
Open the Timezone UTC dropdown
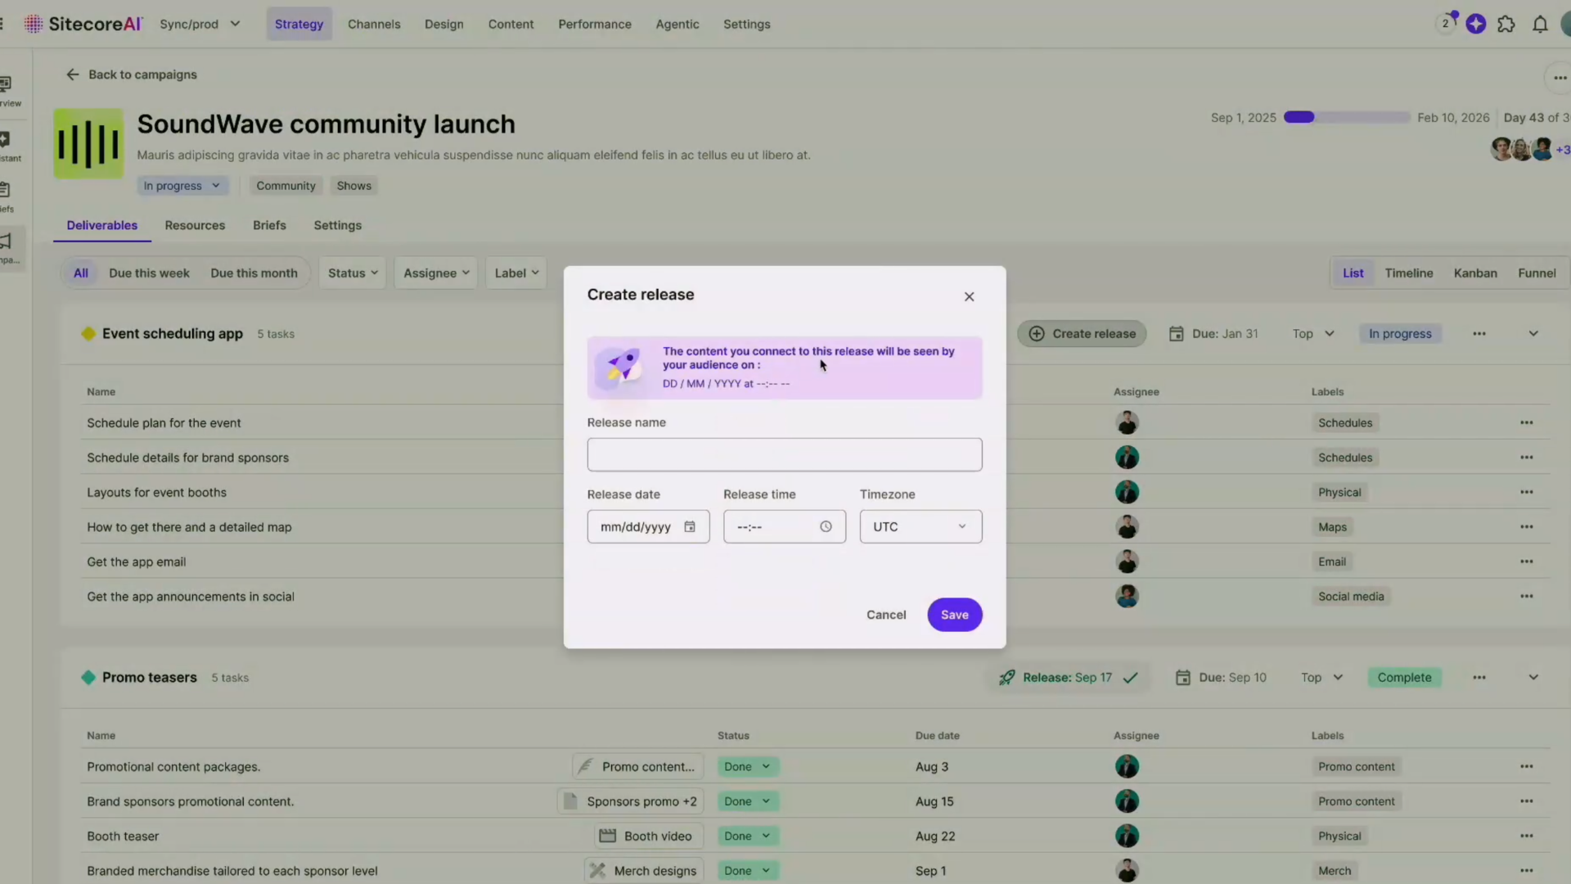tap(921, 526)
